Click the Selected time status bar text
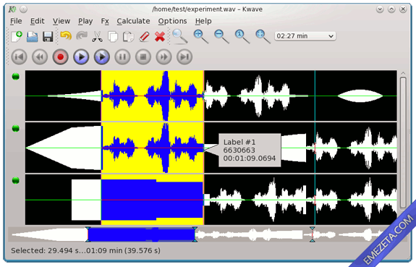Viewport: 416px width, 267px height. click(x=85, y=250)
